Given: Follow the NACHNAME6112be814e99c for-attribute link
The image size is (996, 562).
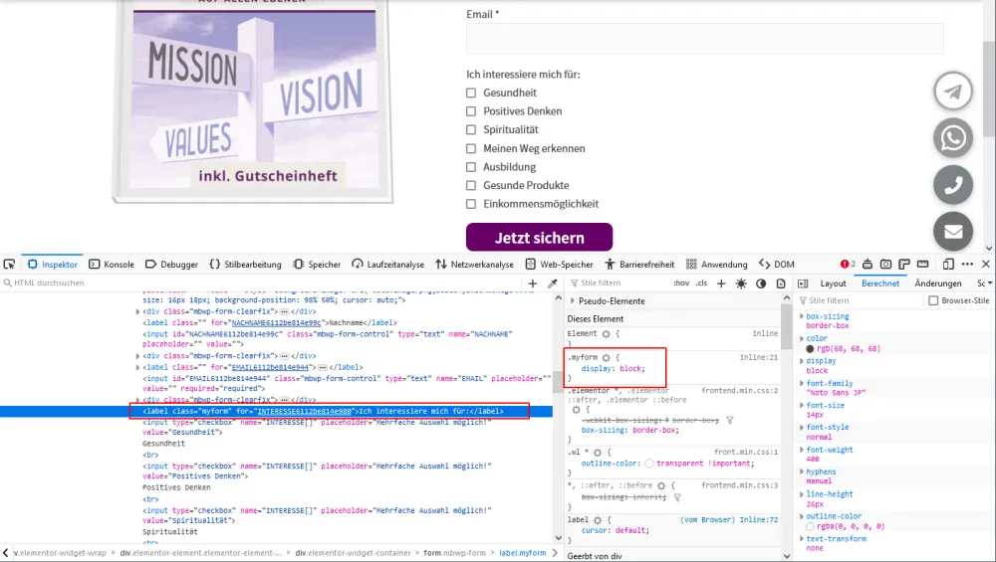Looking at the screenshot, I should click(276, 323).
